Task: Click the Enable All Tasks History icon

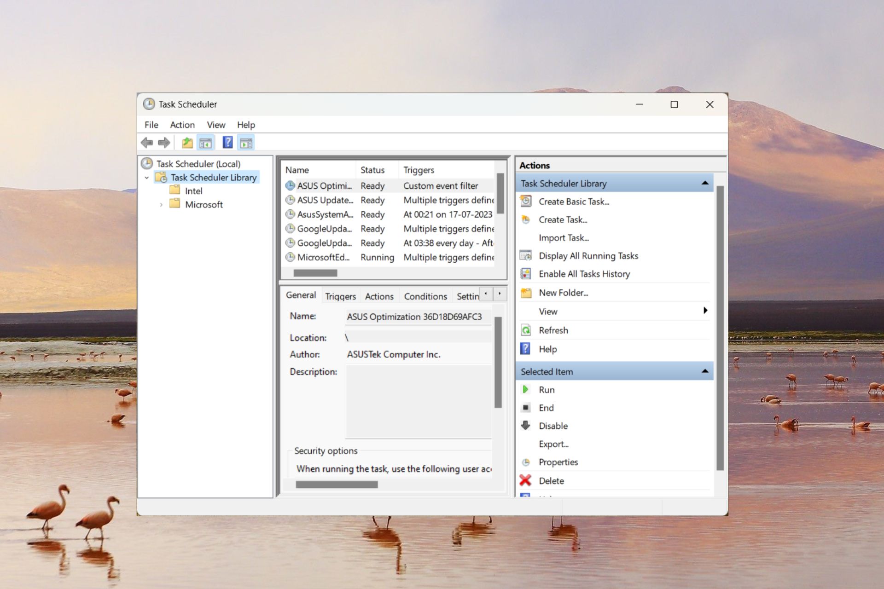Action: click(x=525, y=274)
